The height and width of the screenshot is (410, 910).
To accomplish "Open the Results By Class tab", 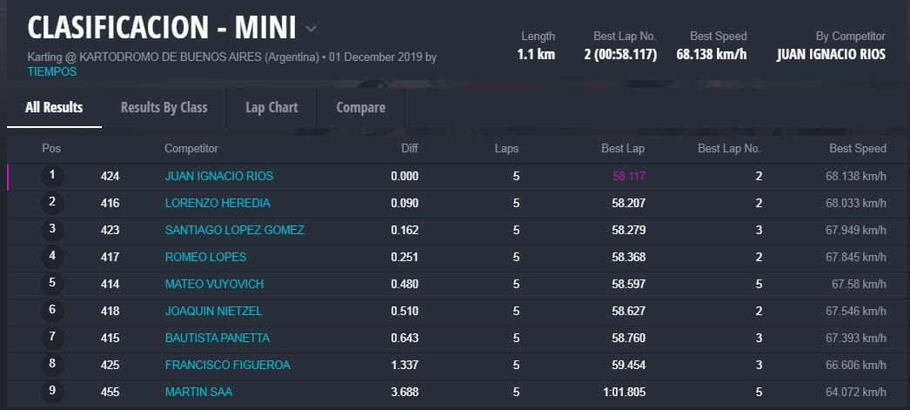I will [164, 108].
